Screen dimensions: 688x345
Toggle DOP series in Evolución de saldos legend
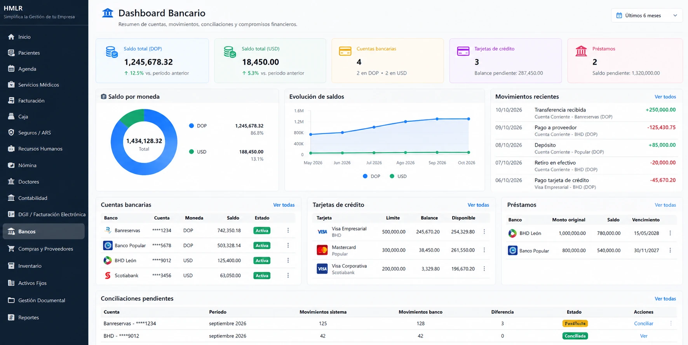point(371,176)
